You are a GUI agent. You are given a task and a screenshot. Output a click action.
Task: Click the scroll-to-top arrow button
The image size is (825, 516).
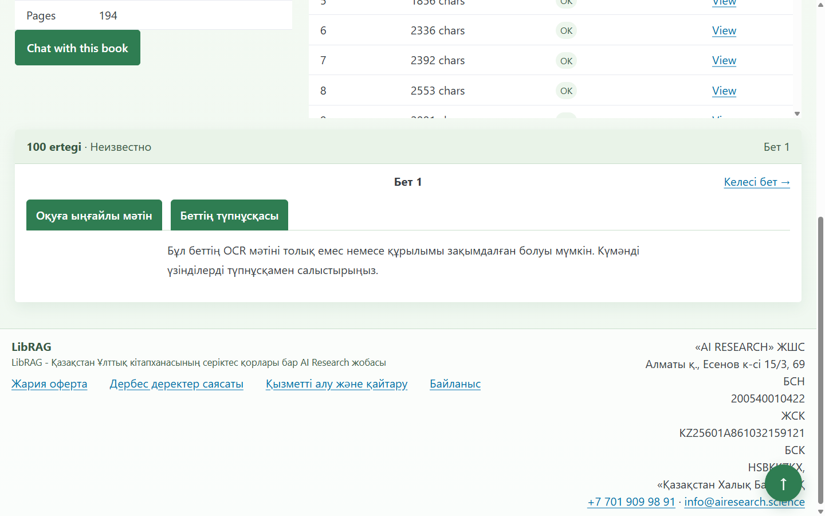783,483
